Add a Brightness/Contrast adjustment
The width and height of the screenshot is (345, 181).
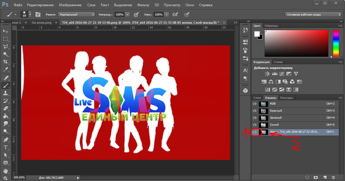(267, 74)
